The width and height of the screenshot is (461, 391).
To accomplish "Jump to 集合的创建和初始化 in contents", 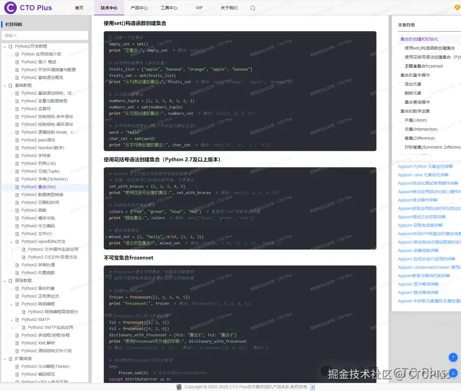I will [419, 39].
